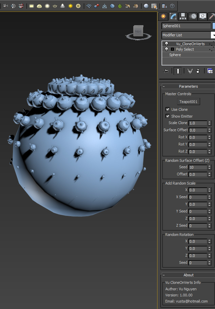215x309 pixels.
Task: Open the Modifier List dropdown
Action: 213,35
